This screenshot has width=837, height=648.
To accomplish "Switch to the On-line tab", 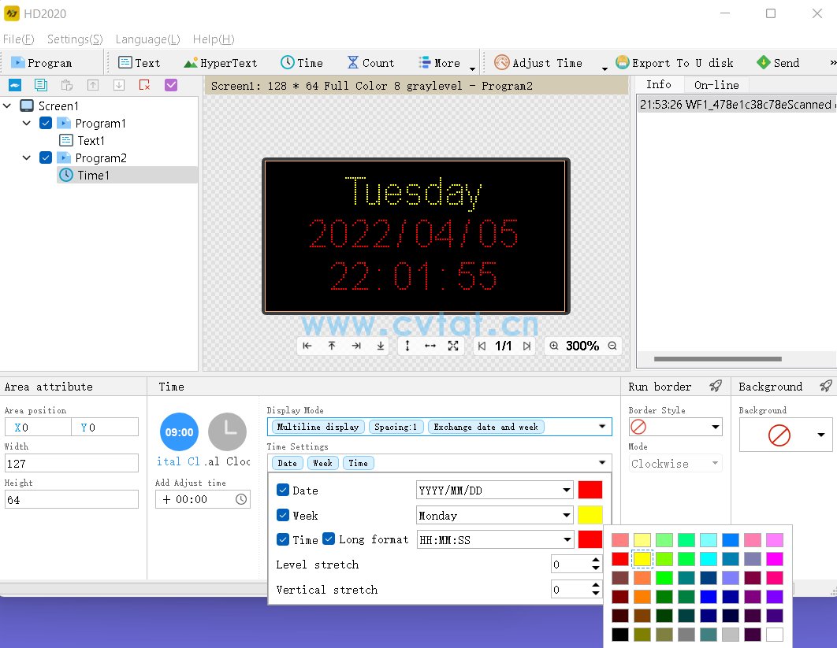I will click(x=716, y=85).
